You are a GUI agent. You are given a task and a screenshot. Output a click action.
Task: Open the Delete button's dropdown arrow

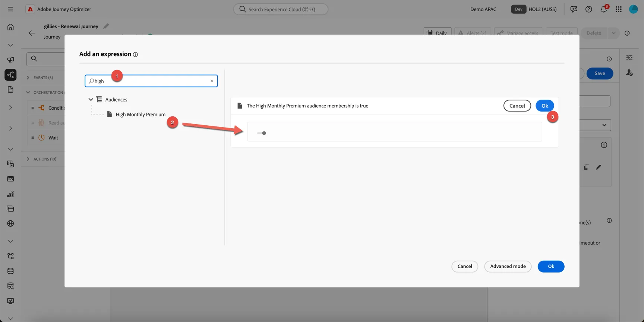click(x=613, y=33)
